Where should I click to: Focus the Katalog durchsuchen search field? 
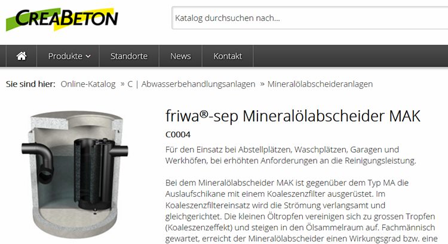(x=309, y=18)
